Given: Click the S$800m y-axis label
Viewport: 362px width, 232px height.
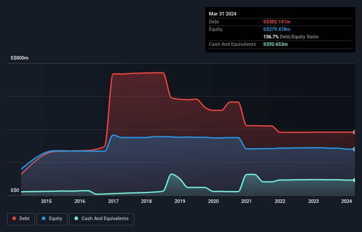Looking at the screenshot, I should pyautogui.click(x=20, y=58).
